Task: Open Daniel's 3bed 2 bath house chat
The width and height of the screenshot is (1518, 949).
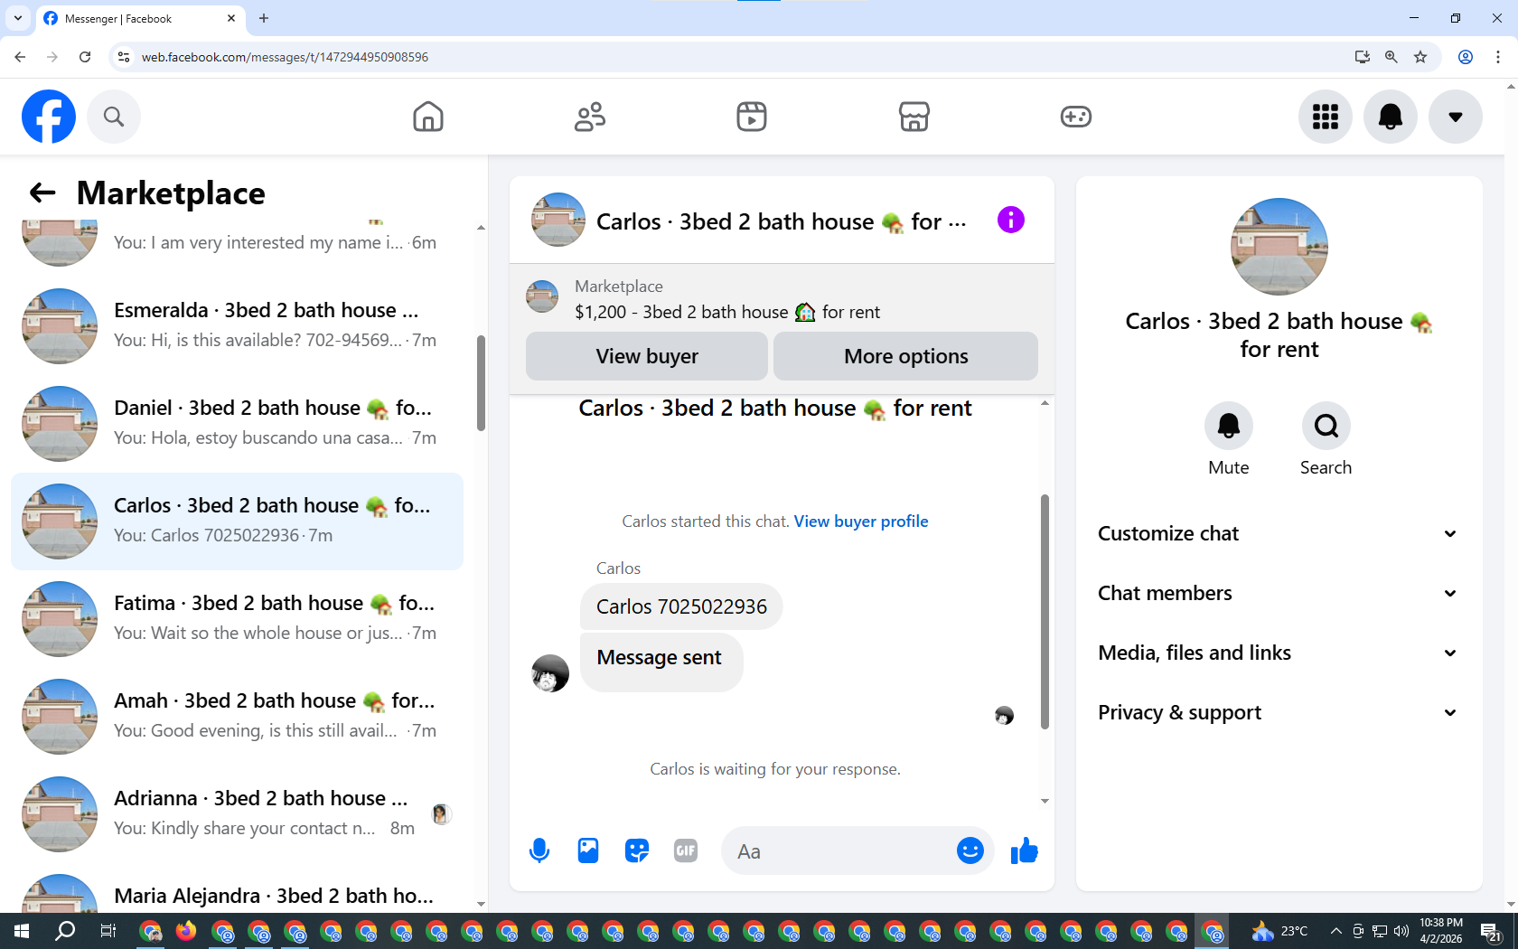Action: [x=237, y=424]
